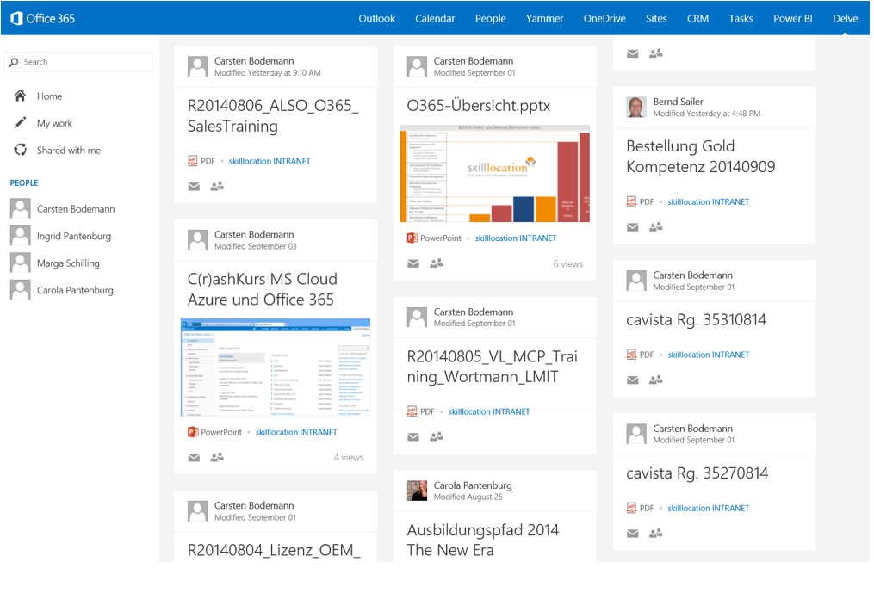The height and width of the screenshot is (593, 874).
Task: Click the share people icon on SalesTraining card
Action: [x=217, y=186]
